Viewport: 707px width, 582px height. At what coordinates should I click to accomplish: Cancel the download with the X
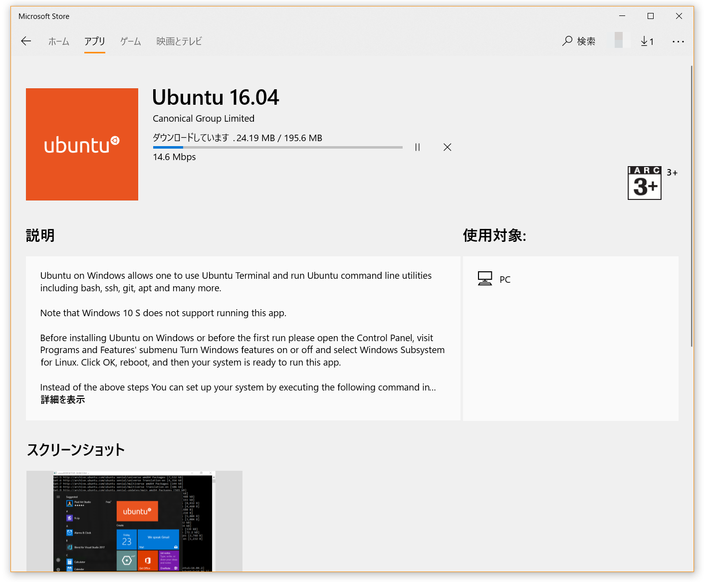point(447,147)
